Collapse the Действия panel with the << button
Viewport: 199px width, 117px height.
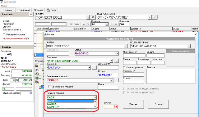tap(31, 15)
